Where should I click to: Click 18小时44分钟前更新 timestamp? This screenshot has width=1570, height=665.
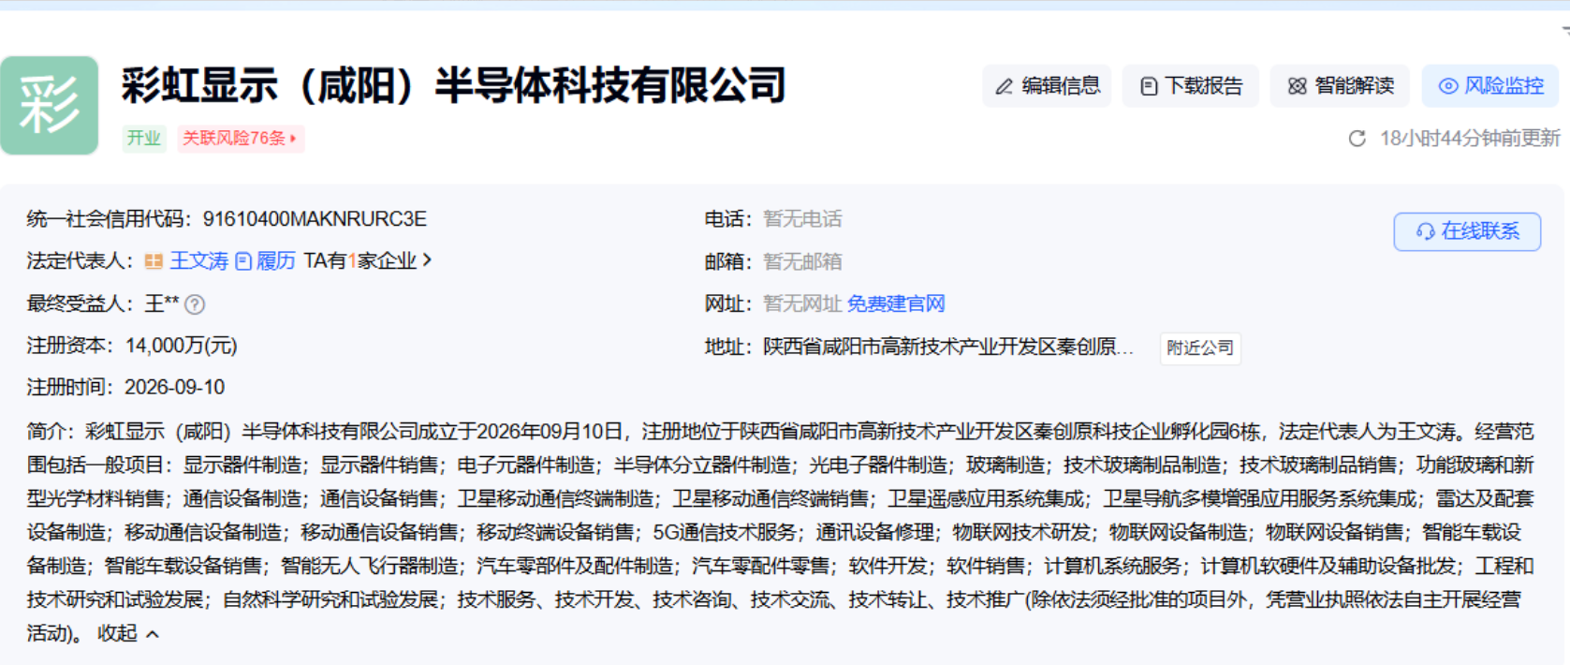(x=1470, y=139)
